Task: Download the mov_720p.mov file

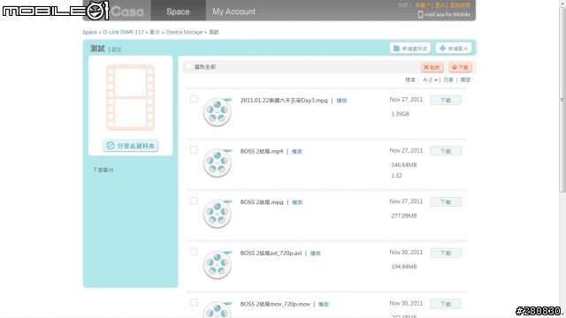Action: [446, 304]
